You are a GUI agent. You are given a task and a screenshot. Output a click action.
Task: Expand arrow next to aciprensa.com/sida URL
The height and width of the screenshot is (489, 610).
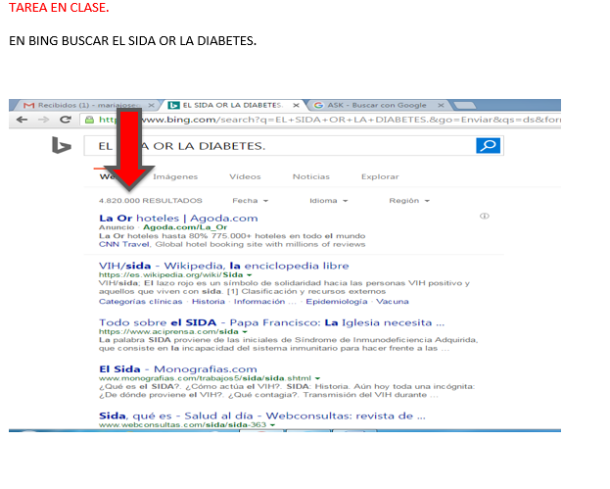[x=245, y=332]
